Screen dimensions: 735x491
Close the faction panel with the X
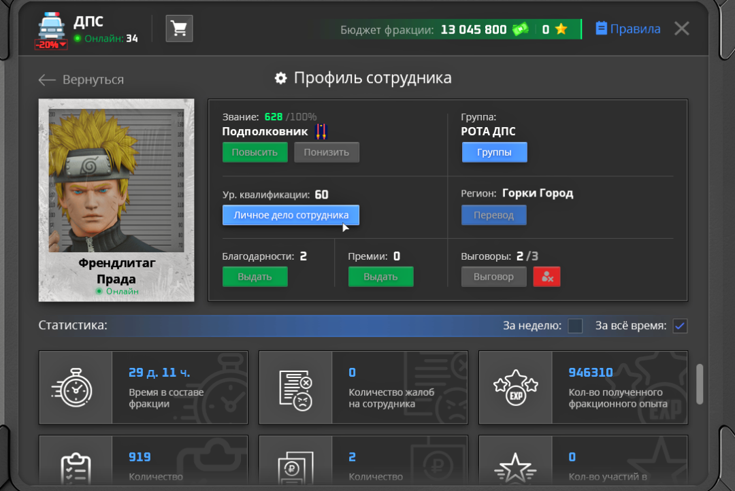pos(681,29)
